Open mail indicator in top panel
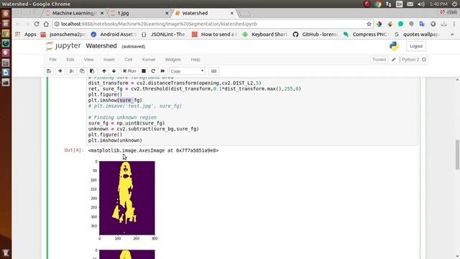The width and height of the screenshot is (460, 259). click(410, 4)
